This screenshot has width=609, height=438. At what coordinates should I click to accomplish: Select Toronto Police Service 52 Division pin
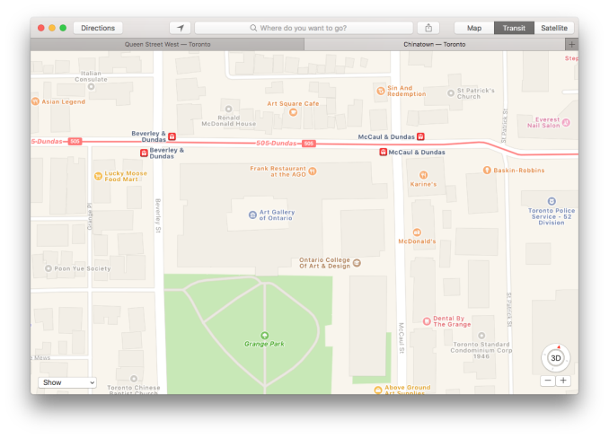552,201
